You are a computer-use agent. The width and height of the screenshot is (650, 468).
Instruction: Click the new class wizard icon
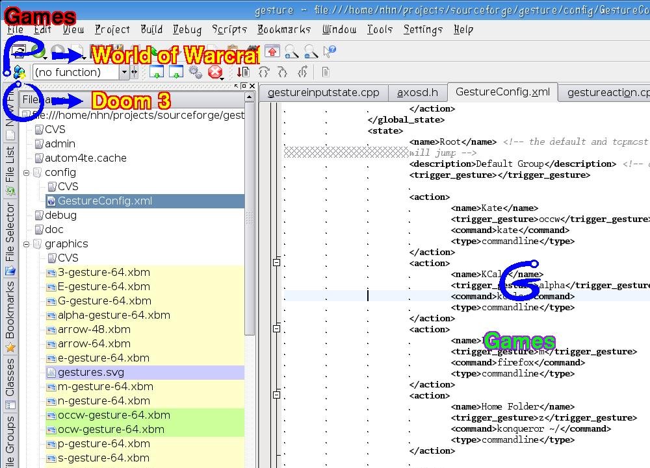pyautogui.click(x=19, y=72)
